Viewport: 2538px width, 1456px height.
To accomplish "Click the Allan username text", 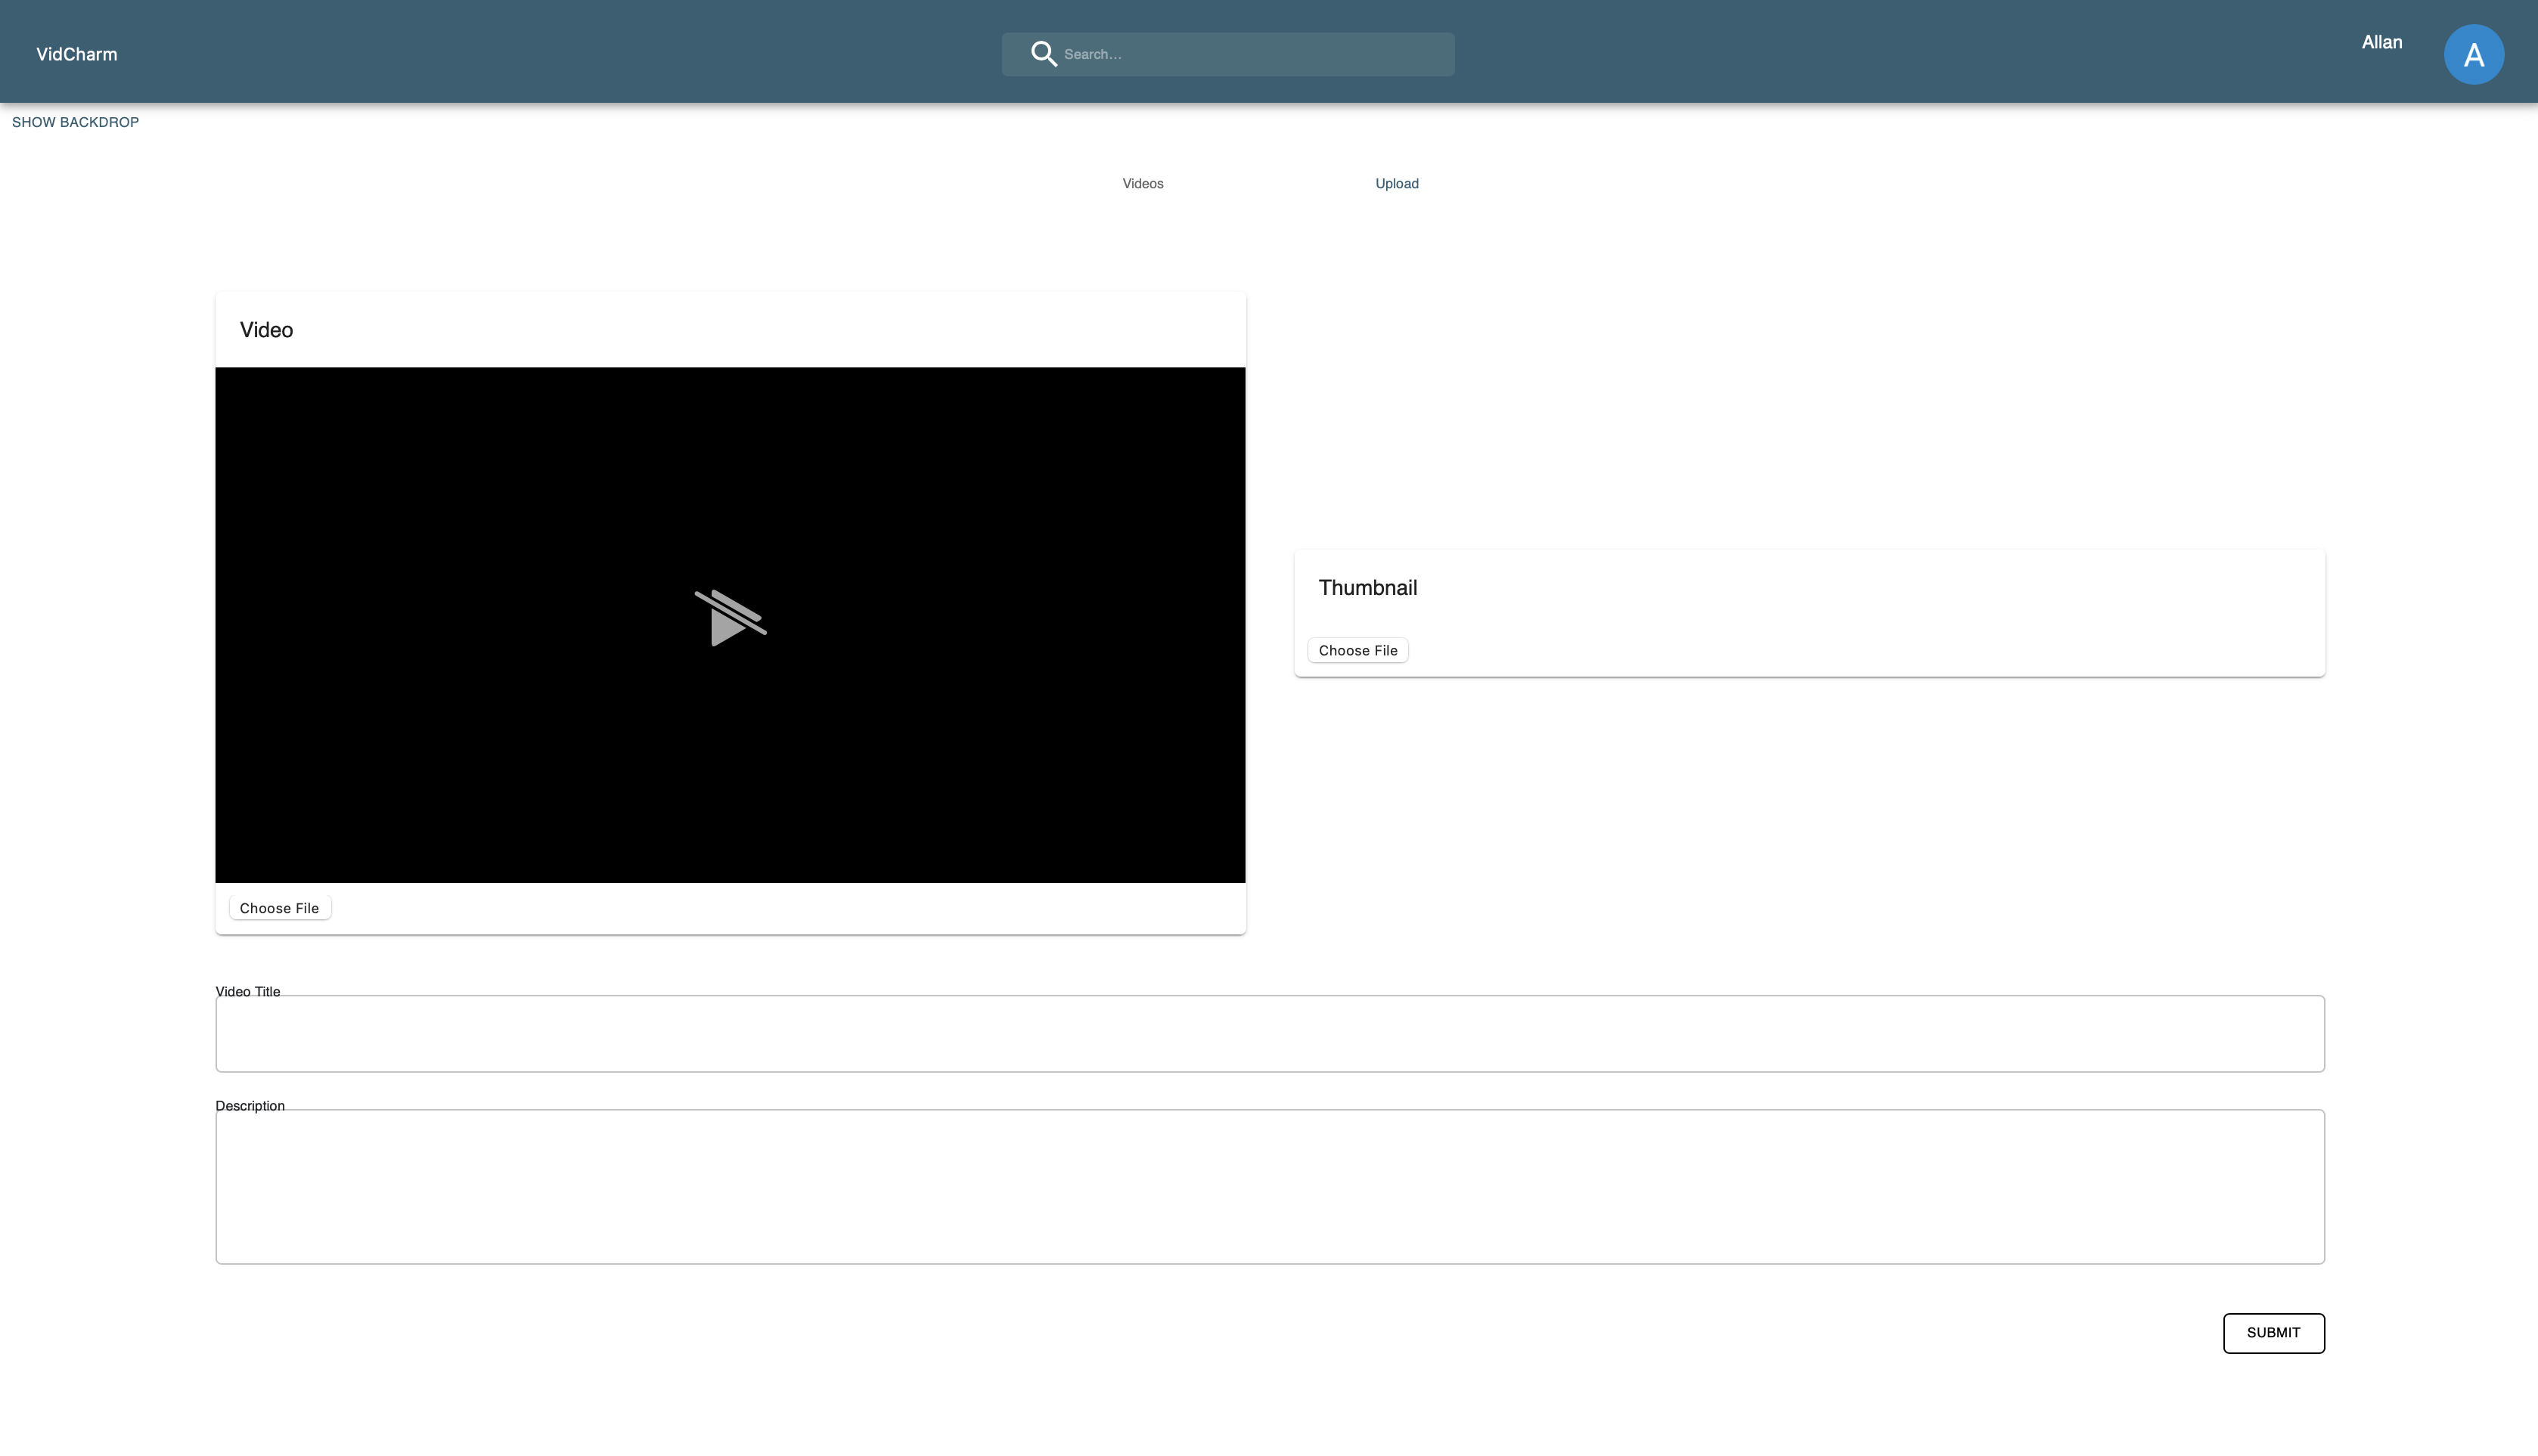I will tap(2381, 42).
